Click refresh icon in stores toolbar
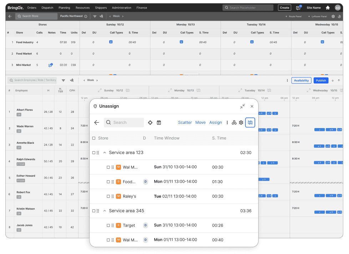Viewport: 349px width, 254px height. [x=339, y=16]
